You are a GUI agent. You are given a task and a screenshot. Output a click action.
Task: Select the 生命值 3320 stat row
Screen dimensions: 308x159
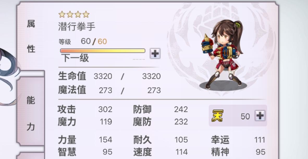point(109,76)
